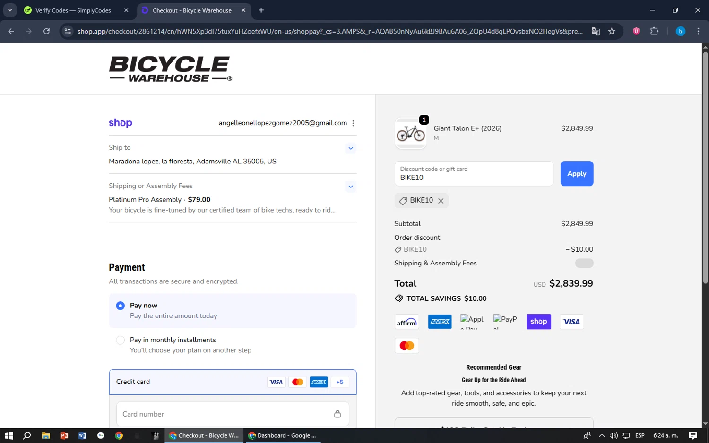Close the Checkout Bicycle Warehouse tab

243,10
